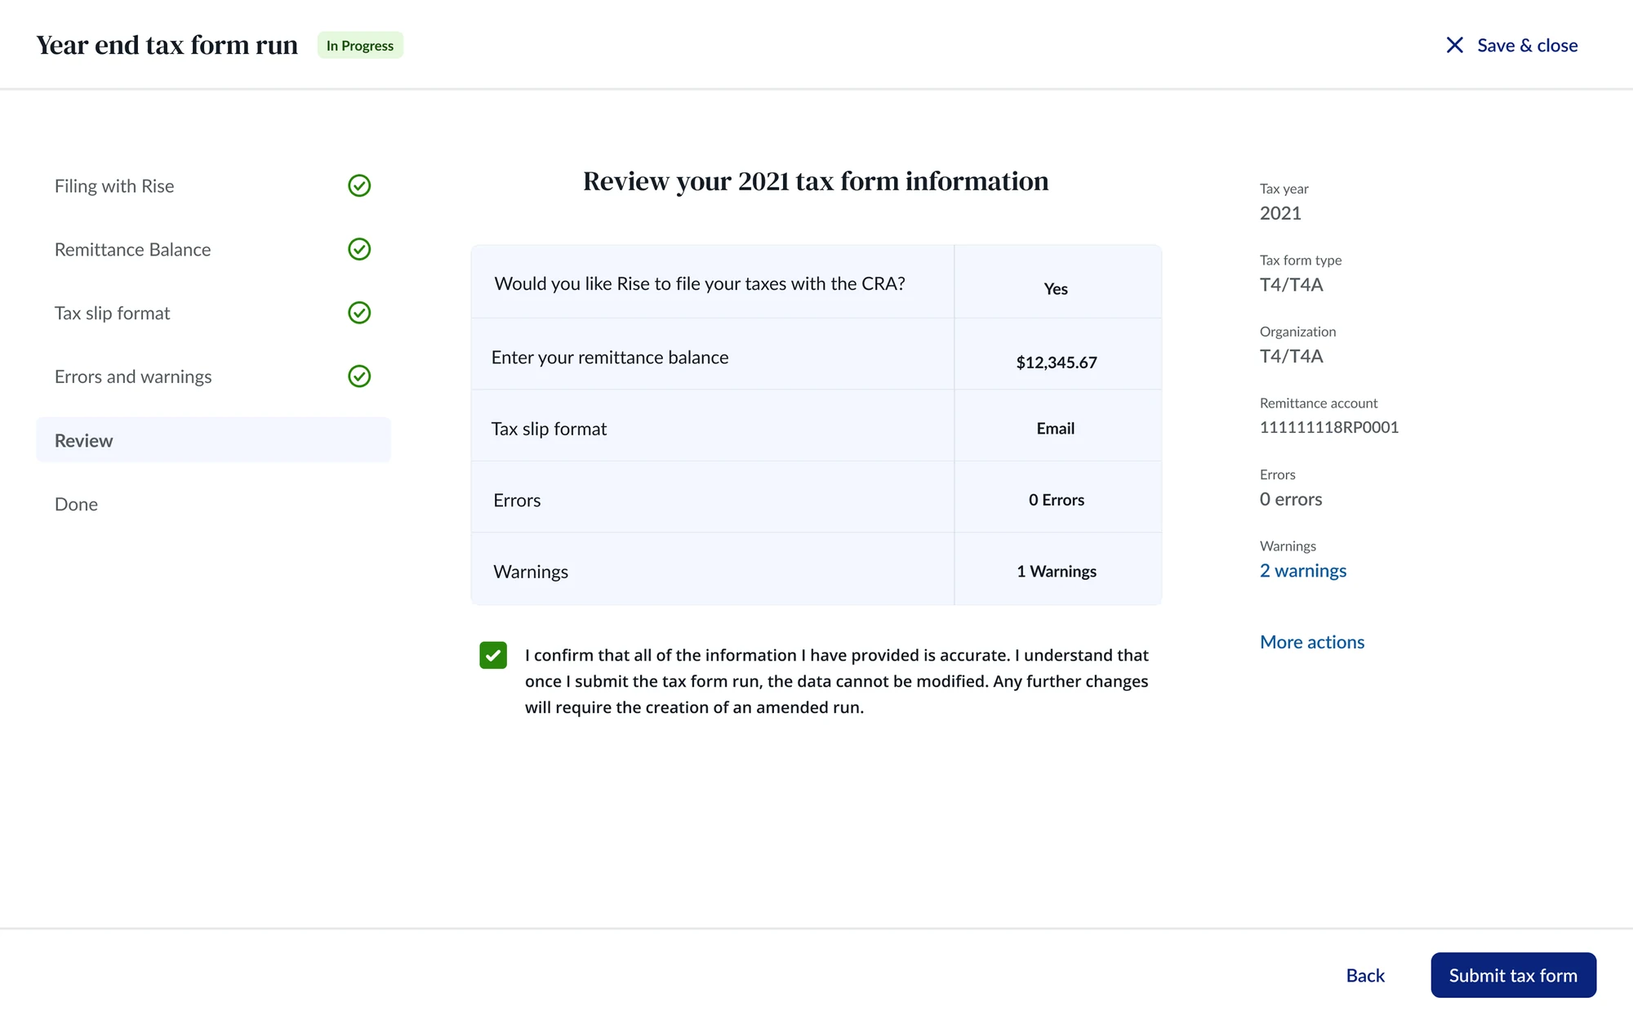Click Save & close text link
The width and height of the screenshot is (1633, 1020).
coord(1527,46)
